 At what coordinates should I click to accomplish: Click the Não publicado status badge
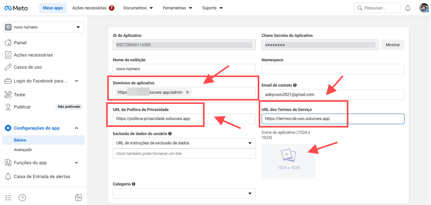coord(69,107)
